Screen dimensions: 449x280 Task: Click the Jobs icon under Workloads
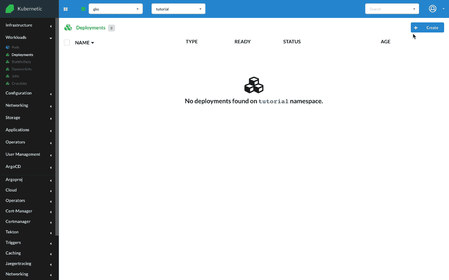click(x=7, y=76)
